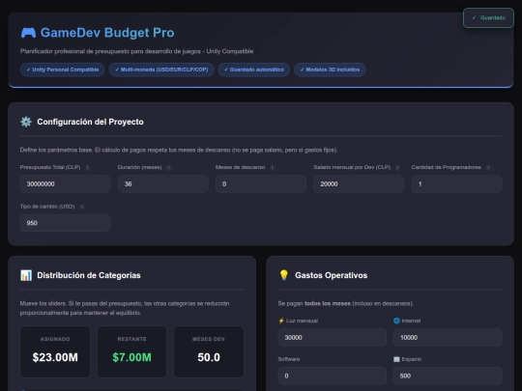Click info icon next to Duración (meses)

[x=168, y=167]
